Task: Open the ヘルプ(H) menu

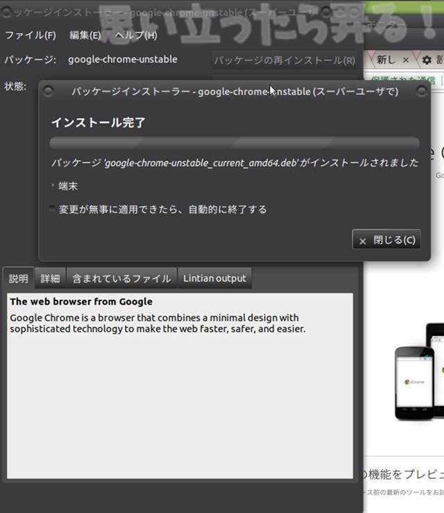Action: pos(136,35)
